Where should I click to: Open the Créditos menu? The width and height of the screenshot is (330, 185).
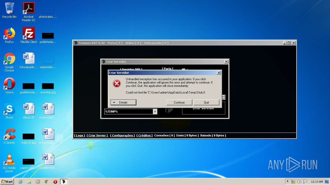[144, 135]
